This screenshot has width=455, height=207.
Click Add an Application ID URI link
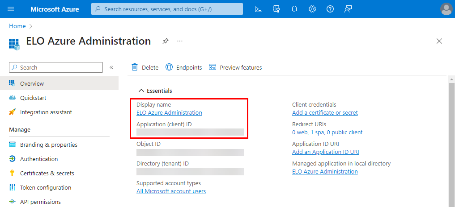tap(326, 152)
